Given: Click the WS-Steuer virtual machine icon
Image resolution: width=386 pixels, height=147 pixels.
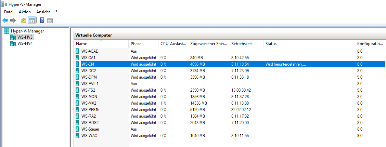Looking at the screenshot, I should coord(78,129).
